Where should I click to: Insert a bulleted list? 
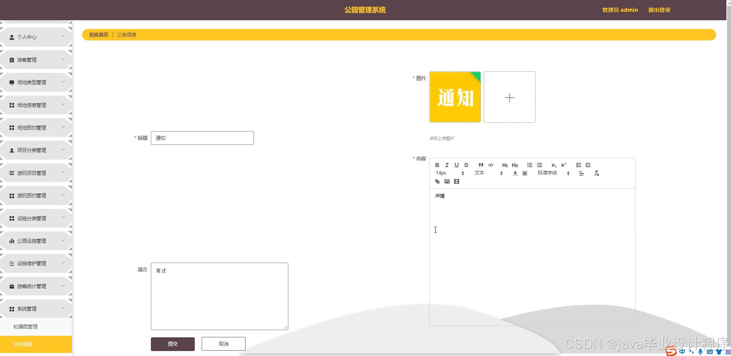539,165
